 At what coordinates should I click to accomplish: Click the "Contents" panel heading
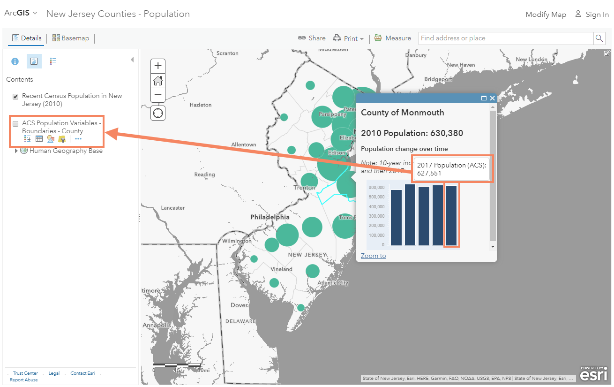20,80
